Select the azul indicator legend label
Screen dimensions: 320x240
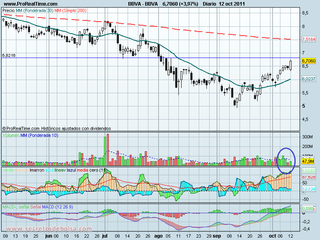[49, 170]
